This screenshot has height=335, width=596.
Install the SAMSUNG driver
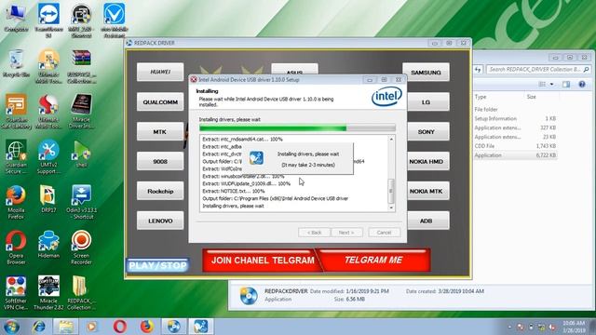click(x=426, y=73)
